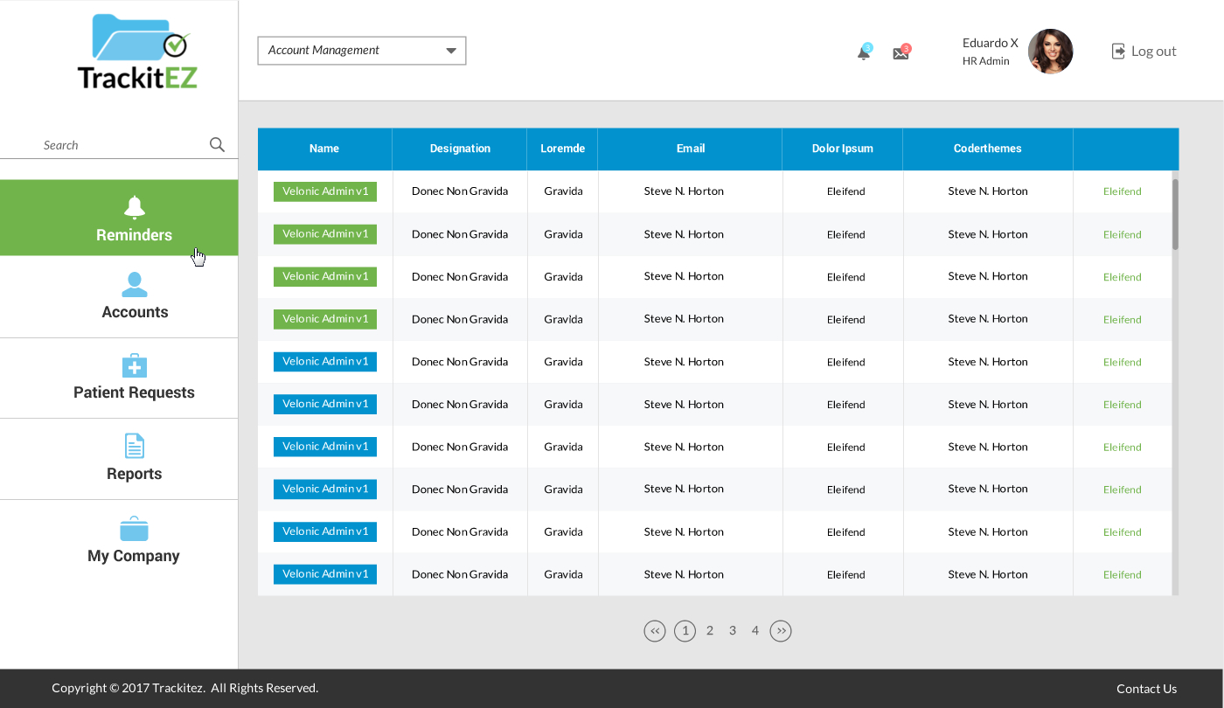Sort by the Email column header
This screenshot has width=1224, height=708.
point(690,149)
